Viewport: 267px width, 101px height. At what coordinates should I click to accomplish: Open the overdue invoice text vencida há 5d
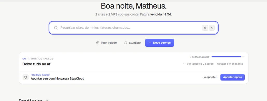point(161,15)
